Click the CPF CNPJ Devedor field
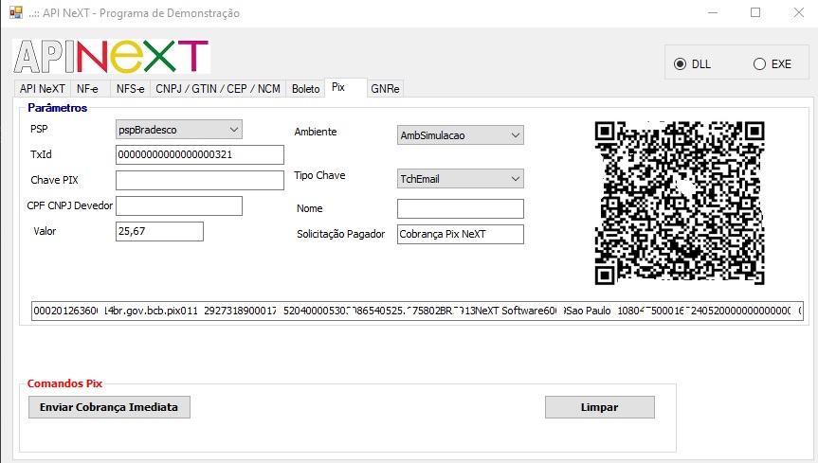818x463 pixels. pos(179,206)
